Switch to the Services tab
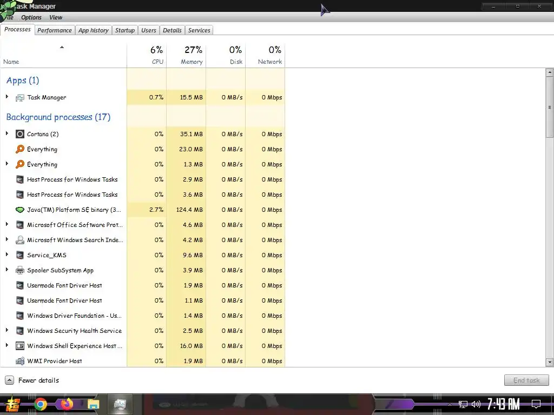 199,30
